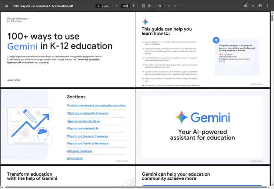Click "Your AI-powered assistant for education" text
This screenshot has width=274, height=189.
coord(203,135)
